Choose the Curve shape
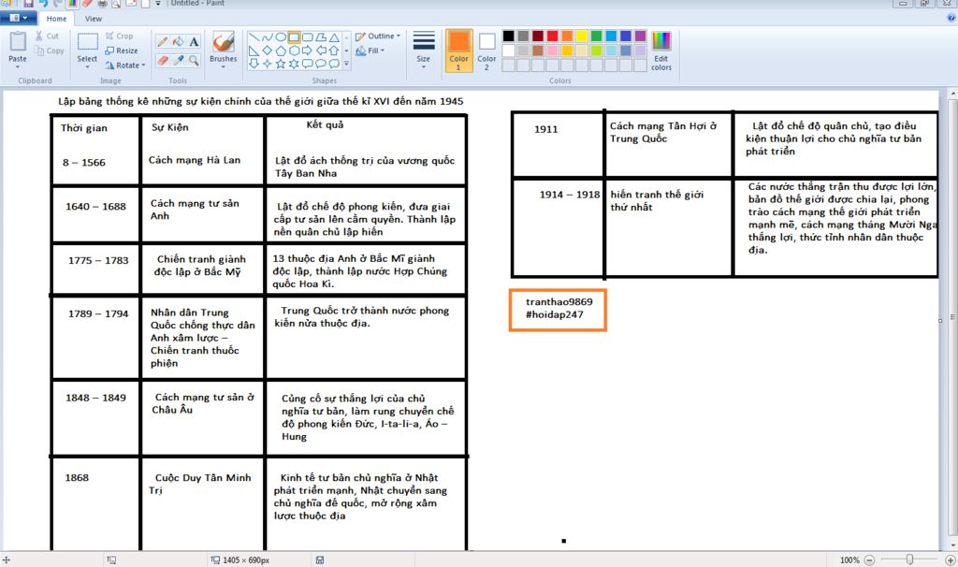The image size is (958, 567). [x=267, y=37]
